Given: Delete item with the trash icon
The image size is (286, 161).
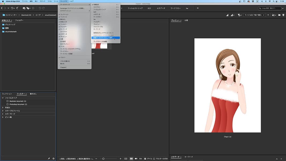Looking at the screenshot, I should coord(283,15).
